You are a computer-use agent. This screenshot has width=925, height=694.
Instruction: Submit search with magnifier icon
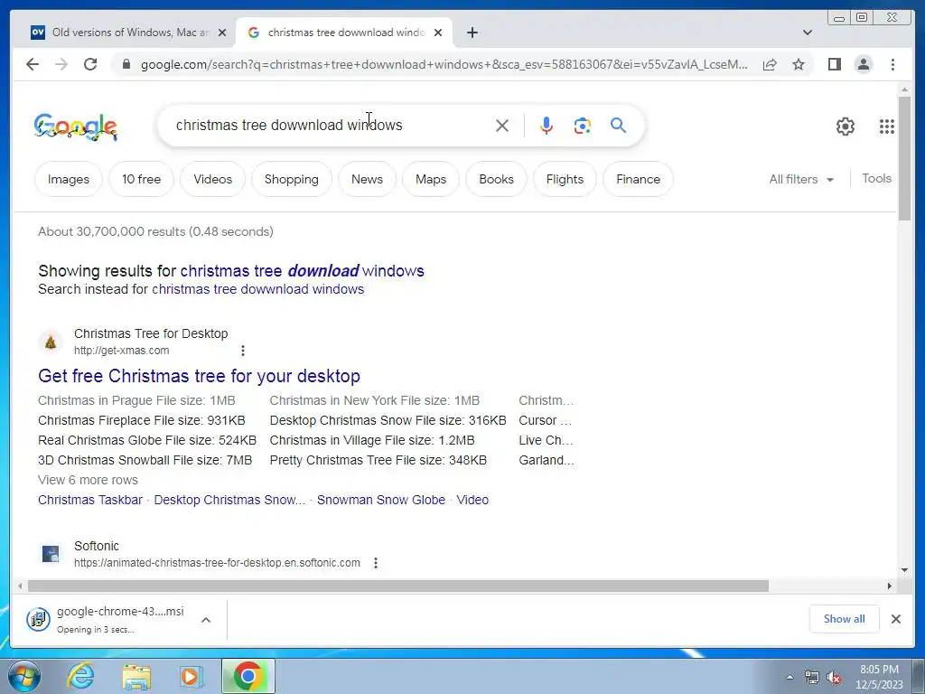[x=618, y=125]
